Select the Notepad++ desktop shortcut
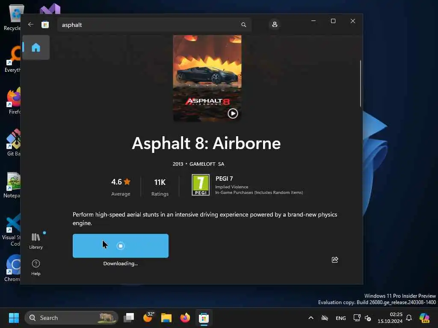This screenshot has height=328, width=438. [x=12, y=185]
